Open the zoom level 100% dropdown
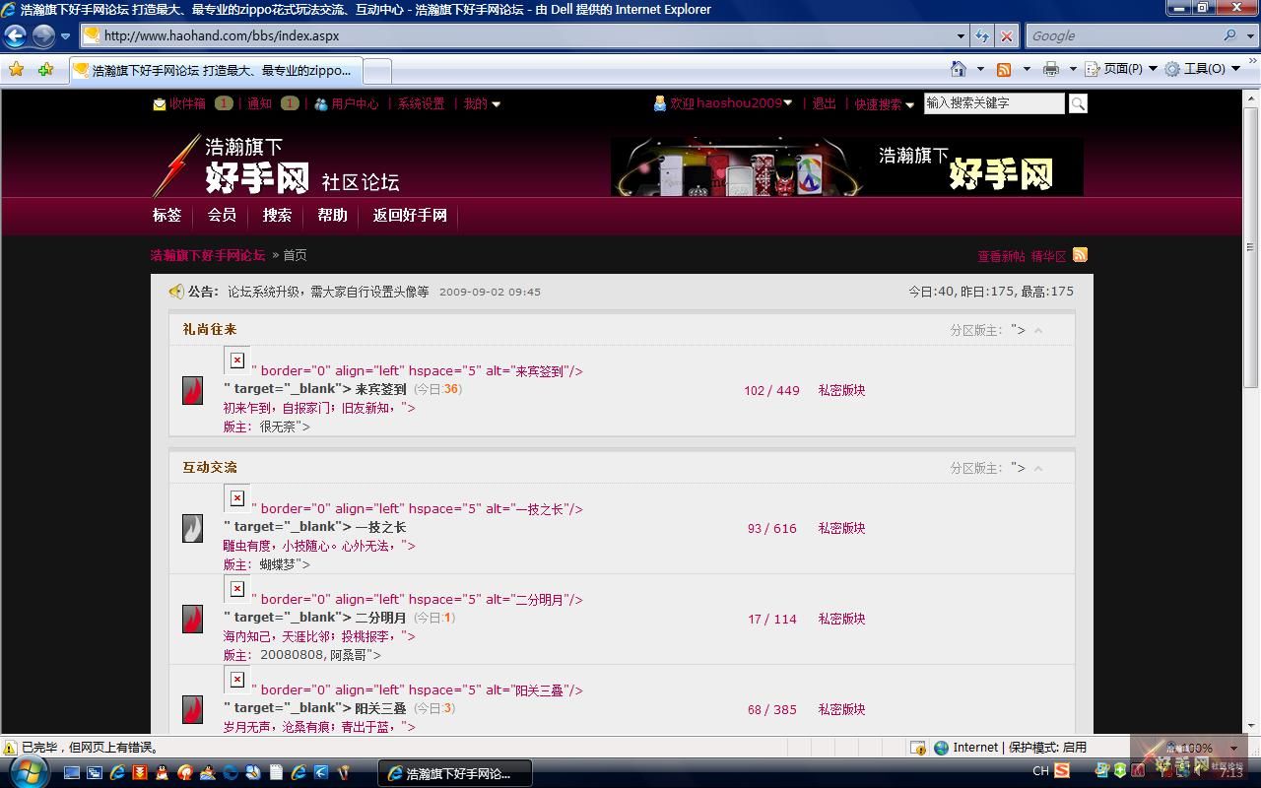Image resolution: width=1261 pixels, height=788 pixels. coord(1233,749)
